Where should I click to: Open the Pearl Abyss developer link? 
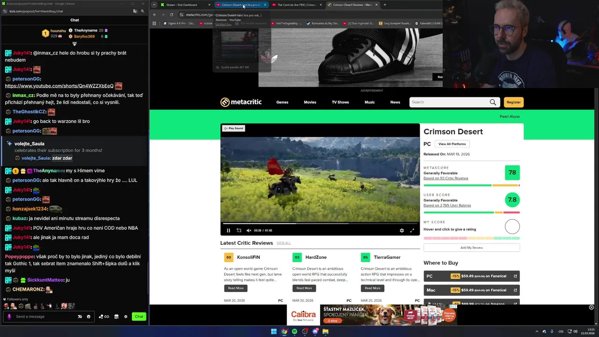tap(510, 117)
